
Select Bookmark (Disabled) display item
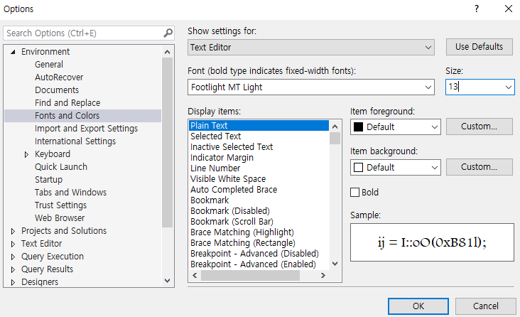click(x=230, y=211)
